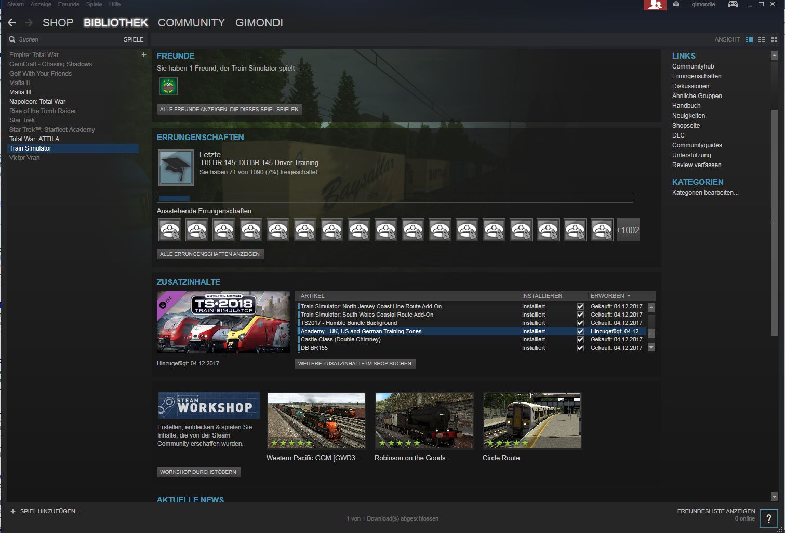
Task: Open the gimondie account dropdown
Action: [x=703, y=4]
